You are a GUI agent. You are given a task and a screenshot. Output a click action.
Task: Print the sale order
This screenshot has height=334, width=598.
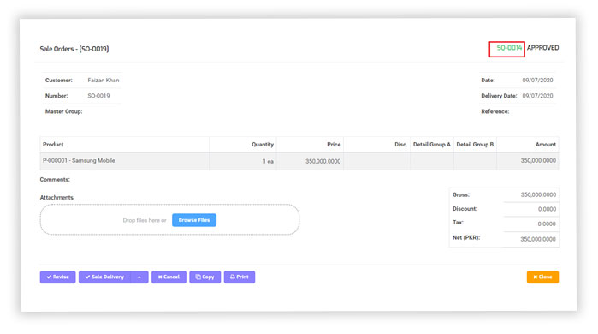(x=240, y=277)
